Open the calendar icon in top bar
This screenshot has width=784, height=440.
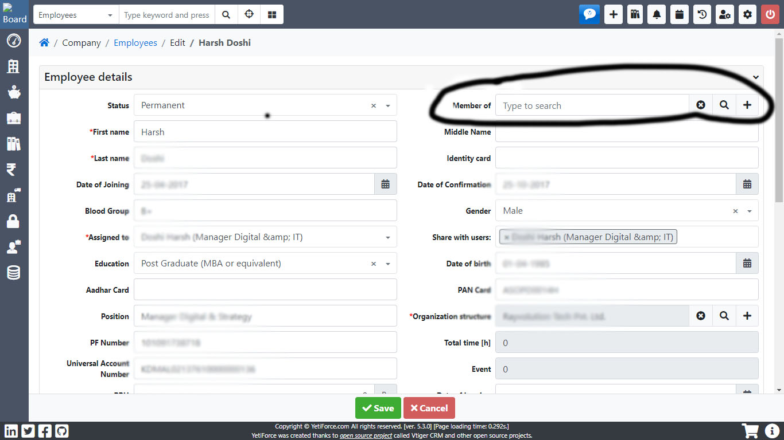pos(679,14)
